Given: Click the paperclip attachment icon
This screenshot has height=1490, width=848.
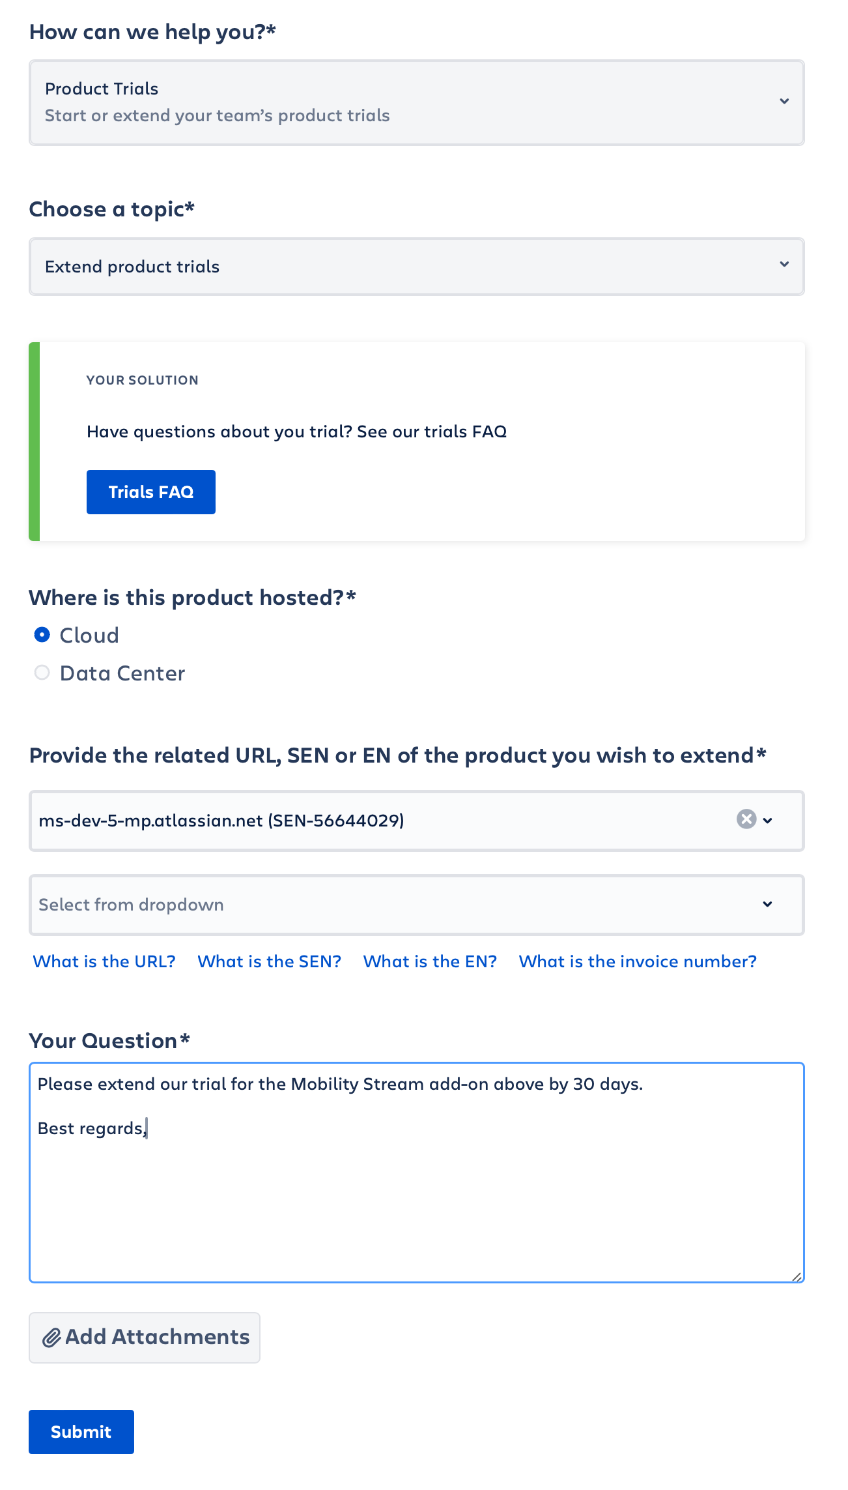Looking at the screenshot, I should click(x=51, y=1338).
